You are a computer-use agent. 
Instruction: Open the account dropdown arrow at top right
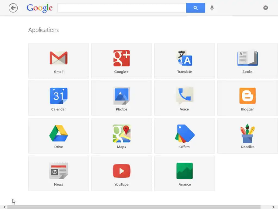[x=266, y=8]
